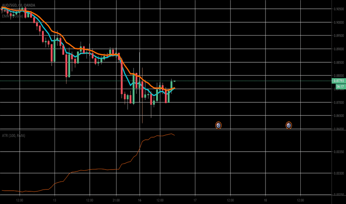Screen dimensions: 346x204
Task: Click the 0.88000 price axis label
Action: point(339,76)
